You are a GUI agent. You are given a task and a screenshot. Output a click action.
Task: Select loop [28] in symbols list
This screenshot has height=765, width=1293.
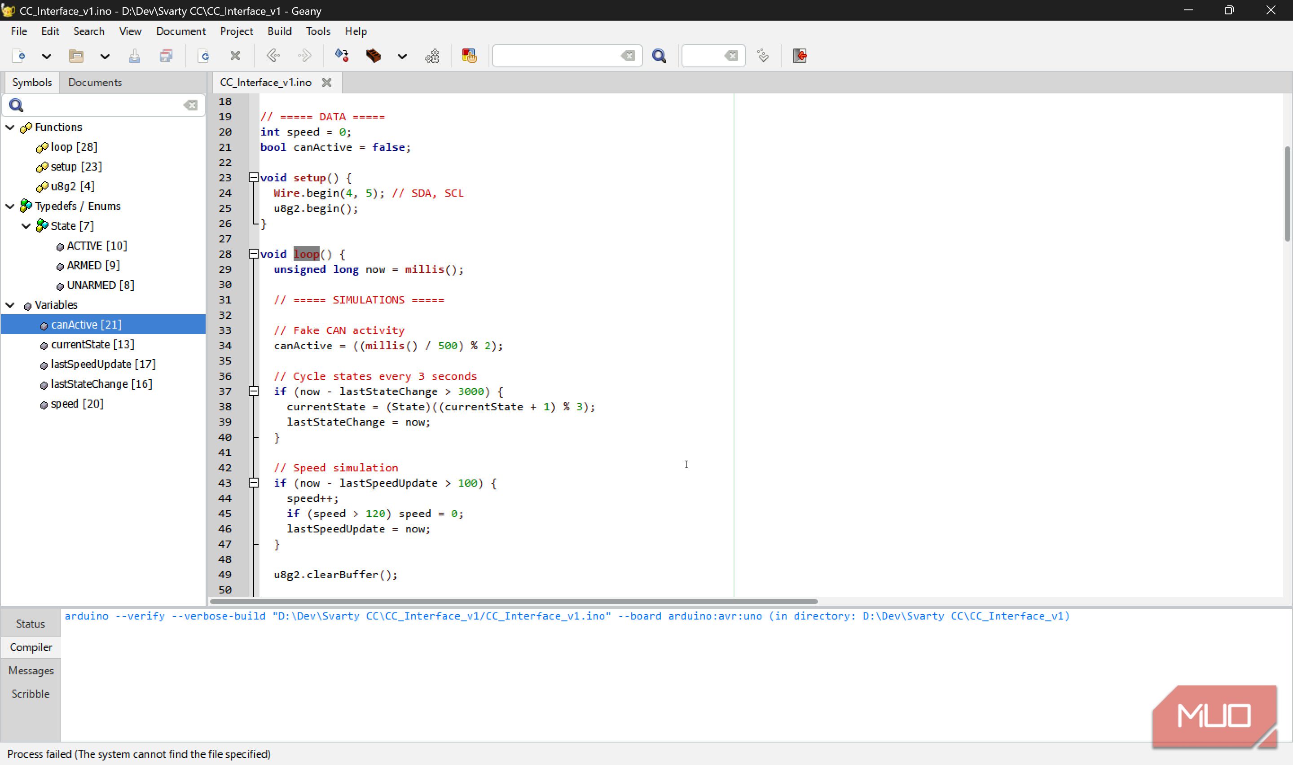(x=74, y=147)
